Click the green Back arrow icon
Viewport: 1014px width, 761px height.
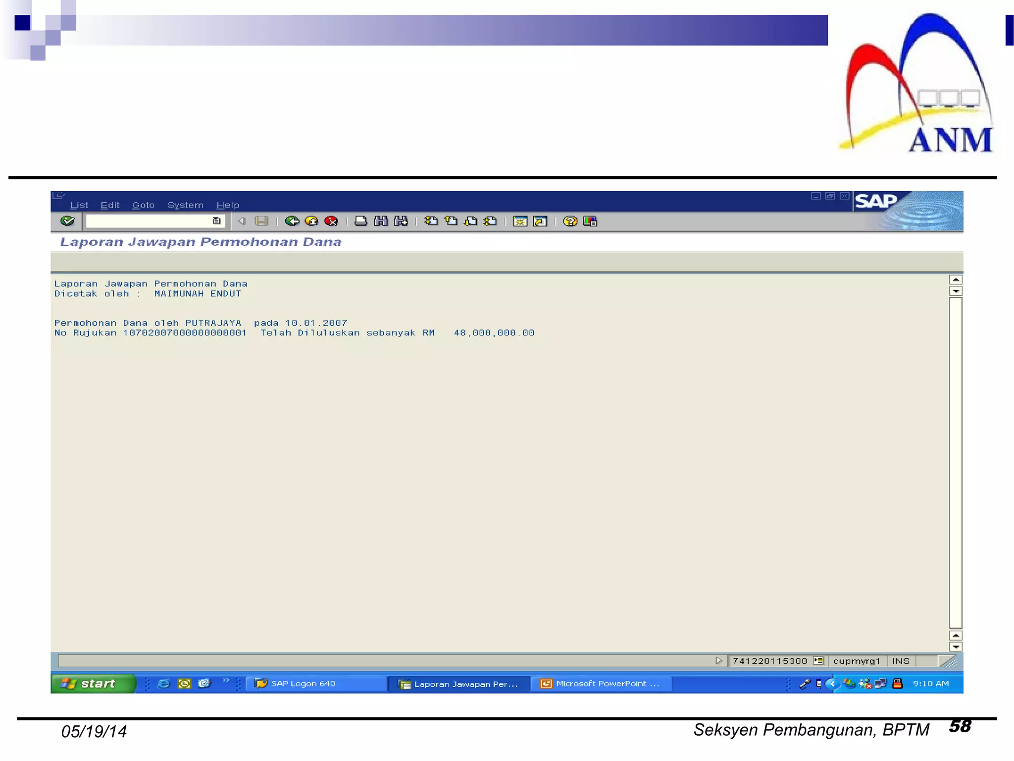[292, 221]
